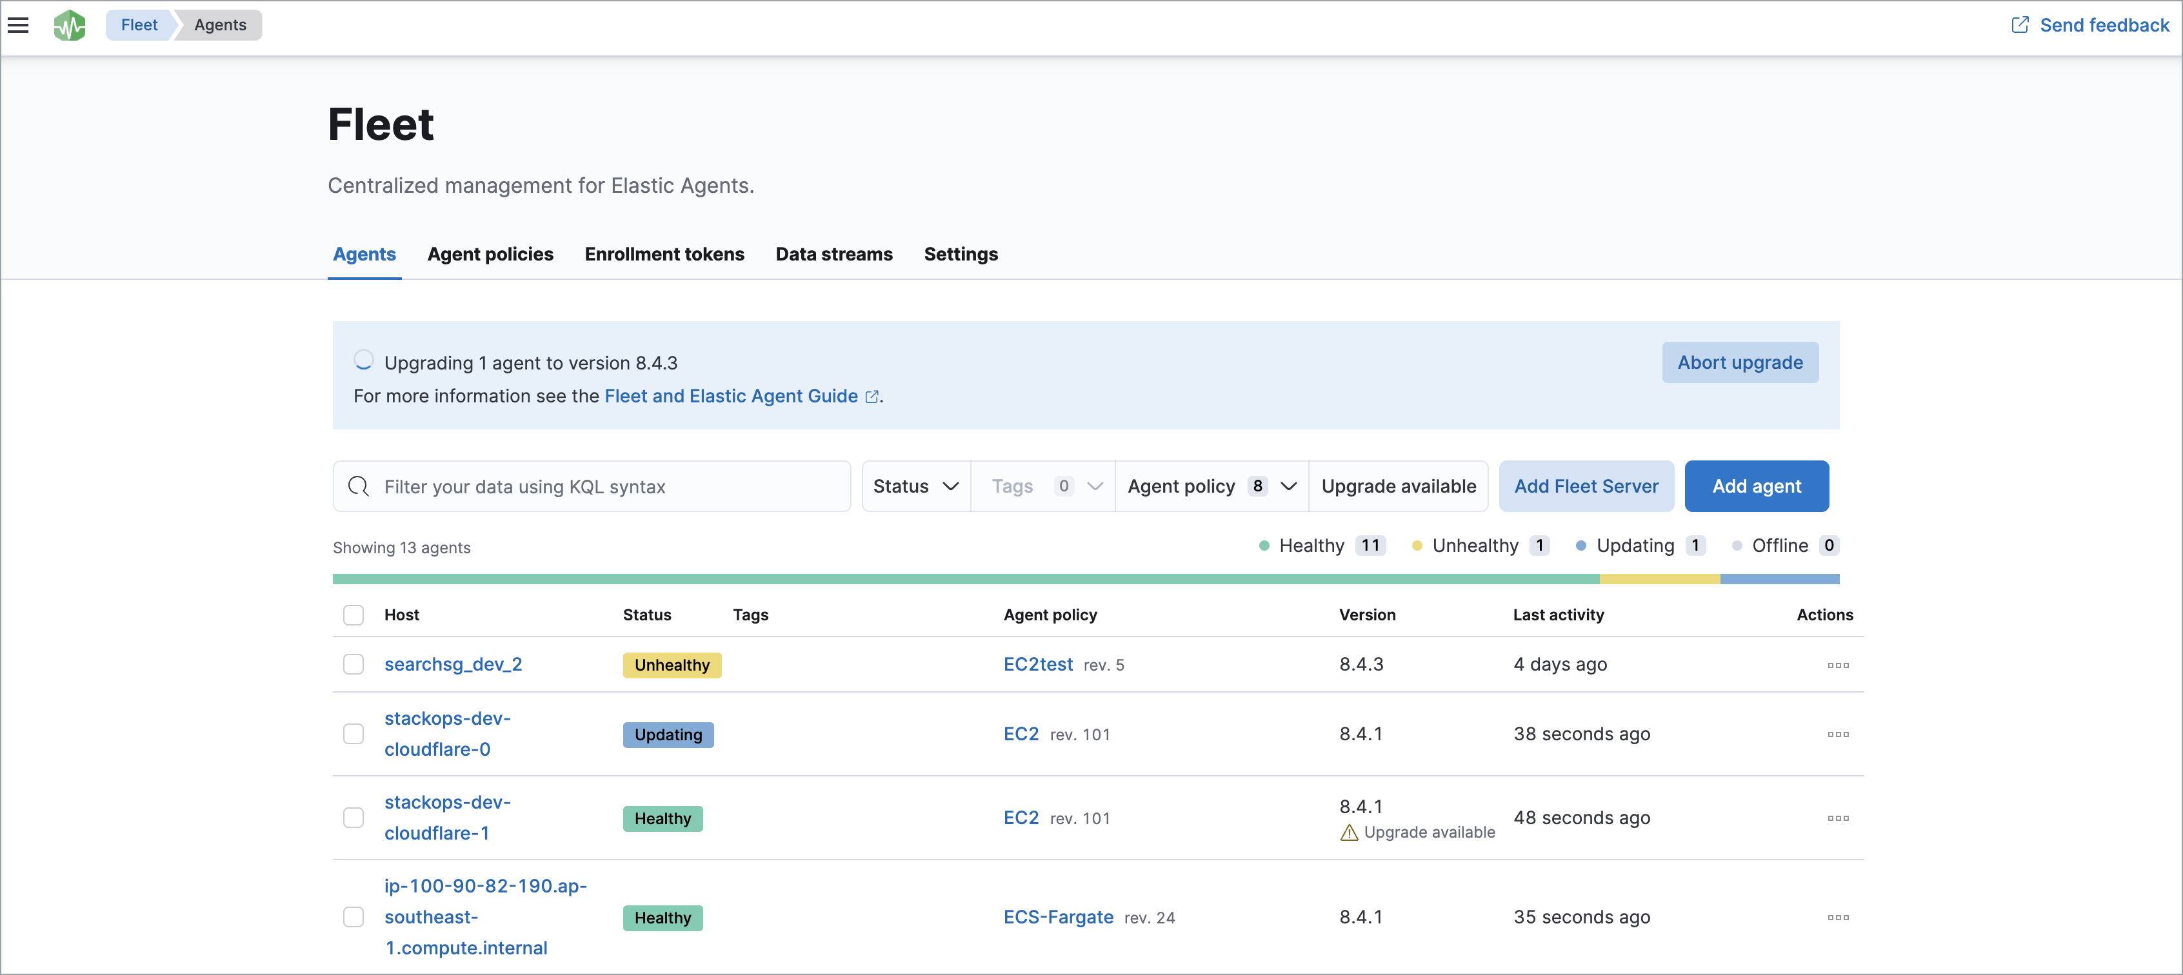The image size is (2183, 975).
Task: Open the Enrollment tokens tab
Action: click(x=664, y=254)
